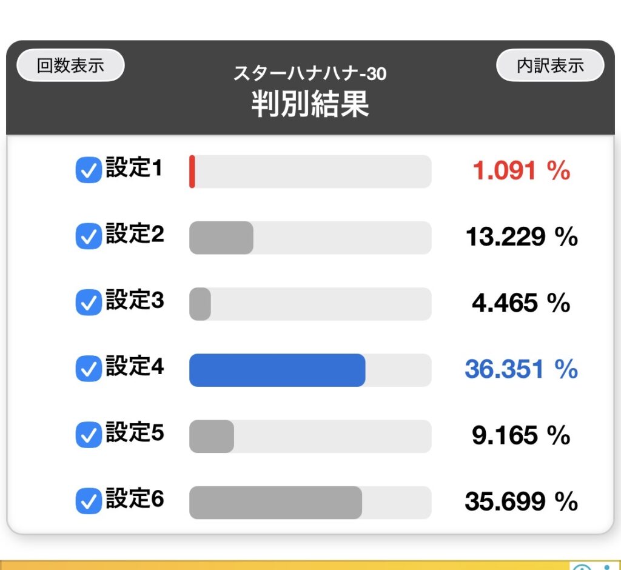Click the 13.229 % result value
The image size is (621, 570).
(x=521, y=237)
